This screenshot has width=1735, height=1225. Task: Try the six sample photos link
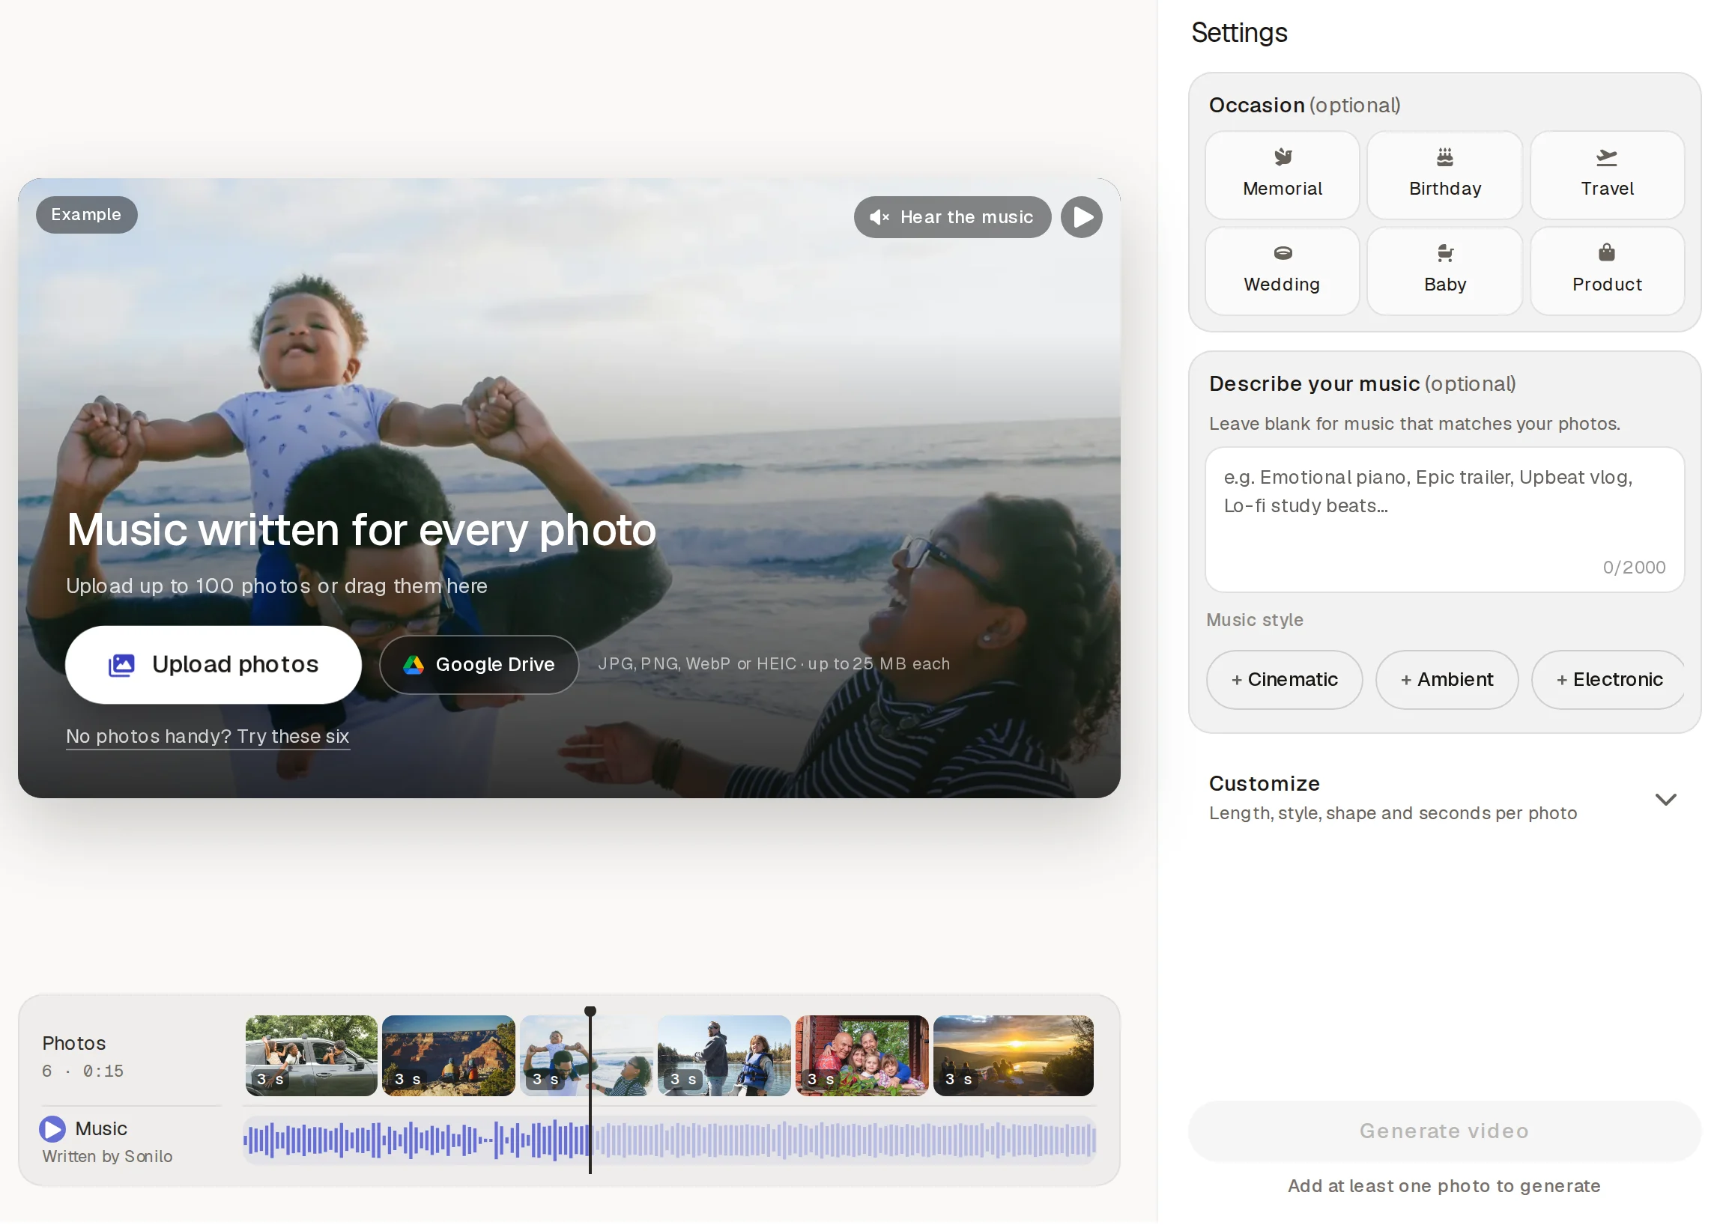click(208, 737)
